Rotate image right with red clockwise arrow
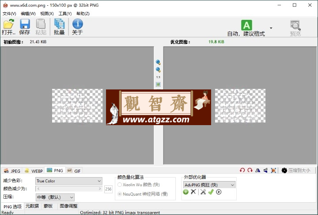Image resolution: width=318 pixels, height=215 pixels. 250,171
